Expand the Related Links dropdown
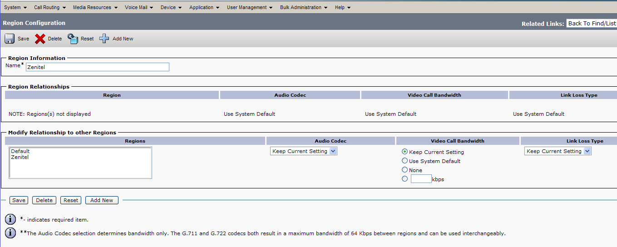Image resolution: width=617 pixels, height=247 pixels. pos(591,23)
